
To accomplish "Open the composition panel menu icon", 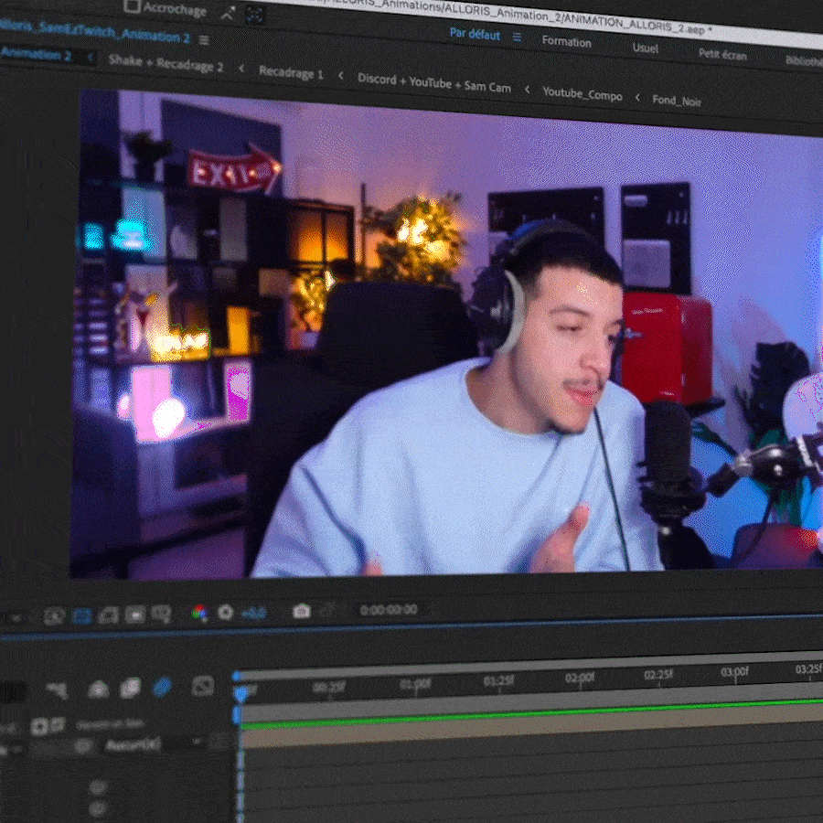I will pos(204,40).
